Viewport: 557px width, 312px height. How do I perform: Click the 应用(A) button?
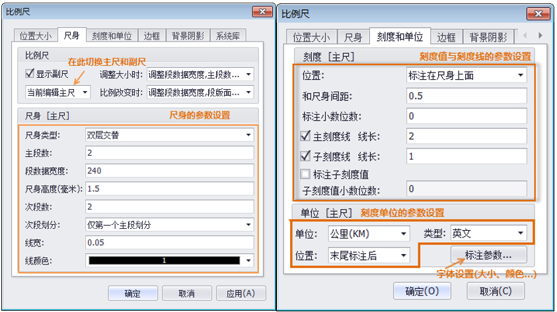[241, 293]
